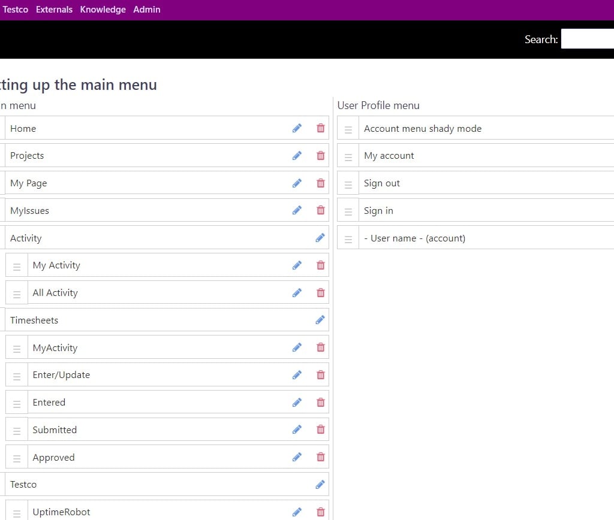Delete the All Activity submenu item
Image resolution: width=614 pixels, height=520 pixels.
(x=321, y=293)
